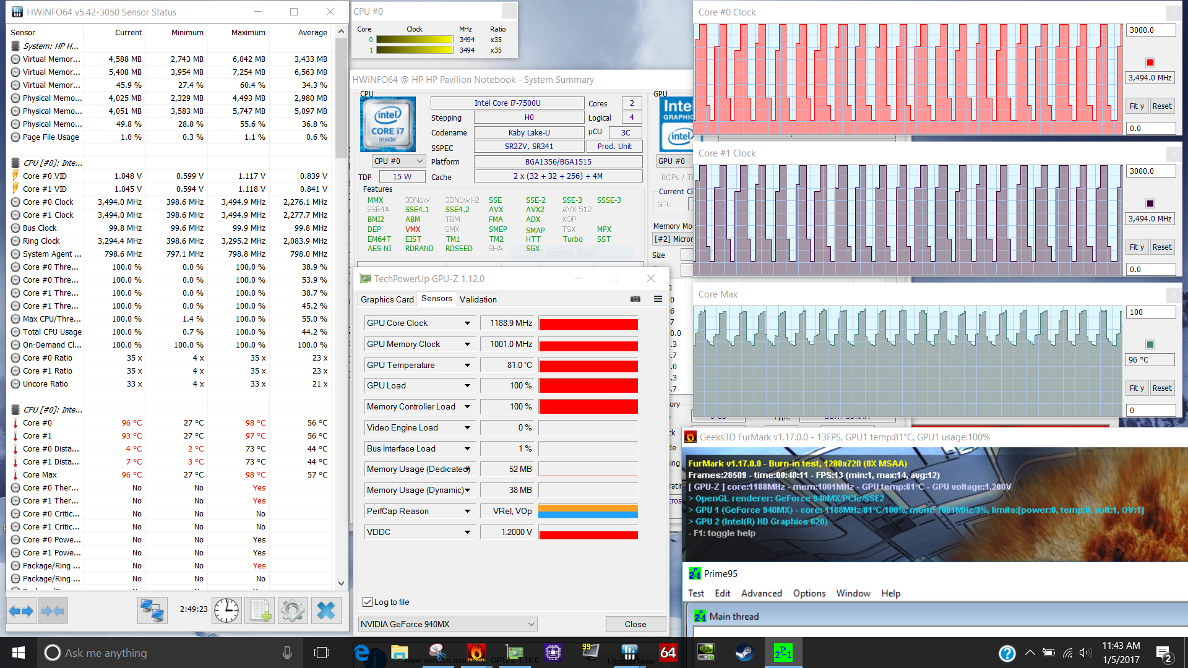Open NVIDIA taskbar icon
The image size is (1188, 668).
[706, 652]
